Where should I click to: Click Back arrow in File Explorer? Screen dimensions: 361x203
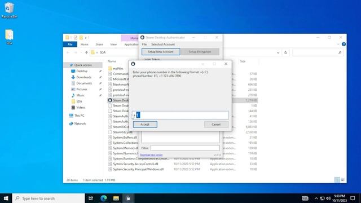click(x=68, y=52)
